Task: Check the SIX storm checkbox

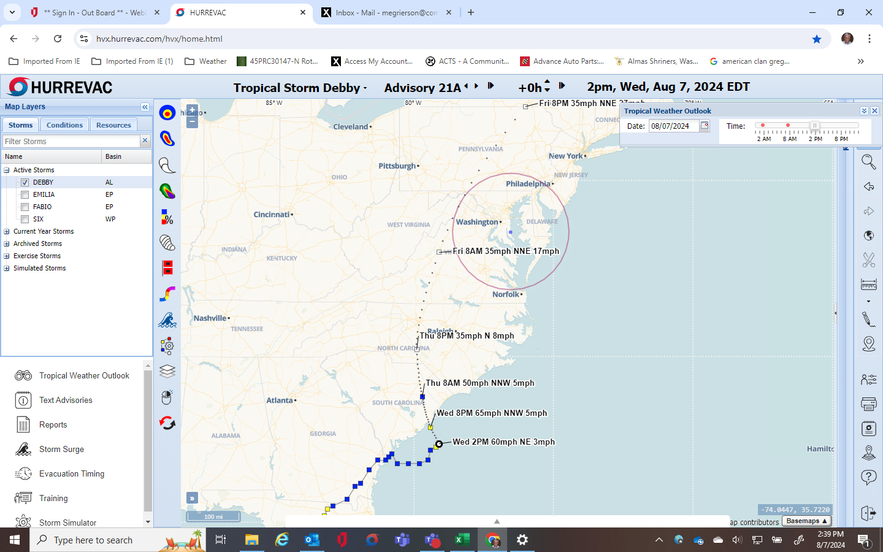Action: [x=25, y=219]
